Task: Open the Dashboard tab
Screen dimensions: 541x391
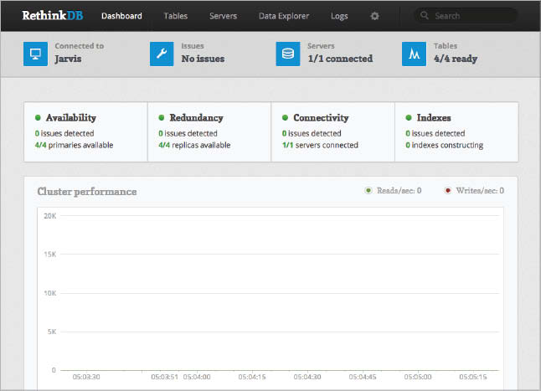Action: tap(121, 16)
